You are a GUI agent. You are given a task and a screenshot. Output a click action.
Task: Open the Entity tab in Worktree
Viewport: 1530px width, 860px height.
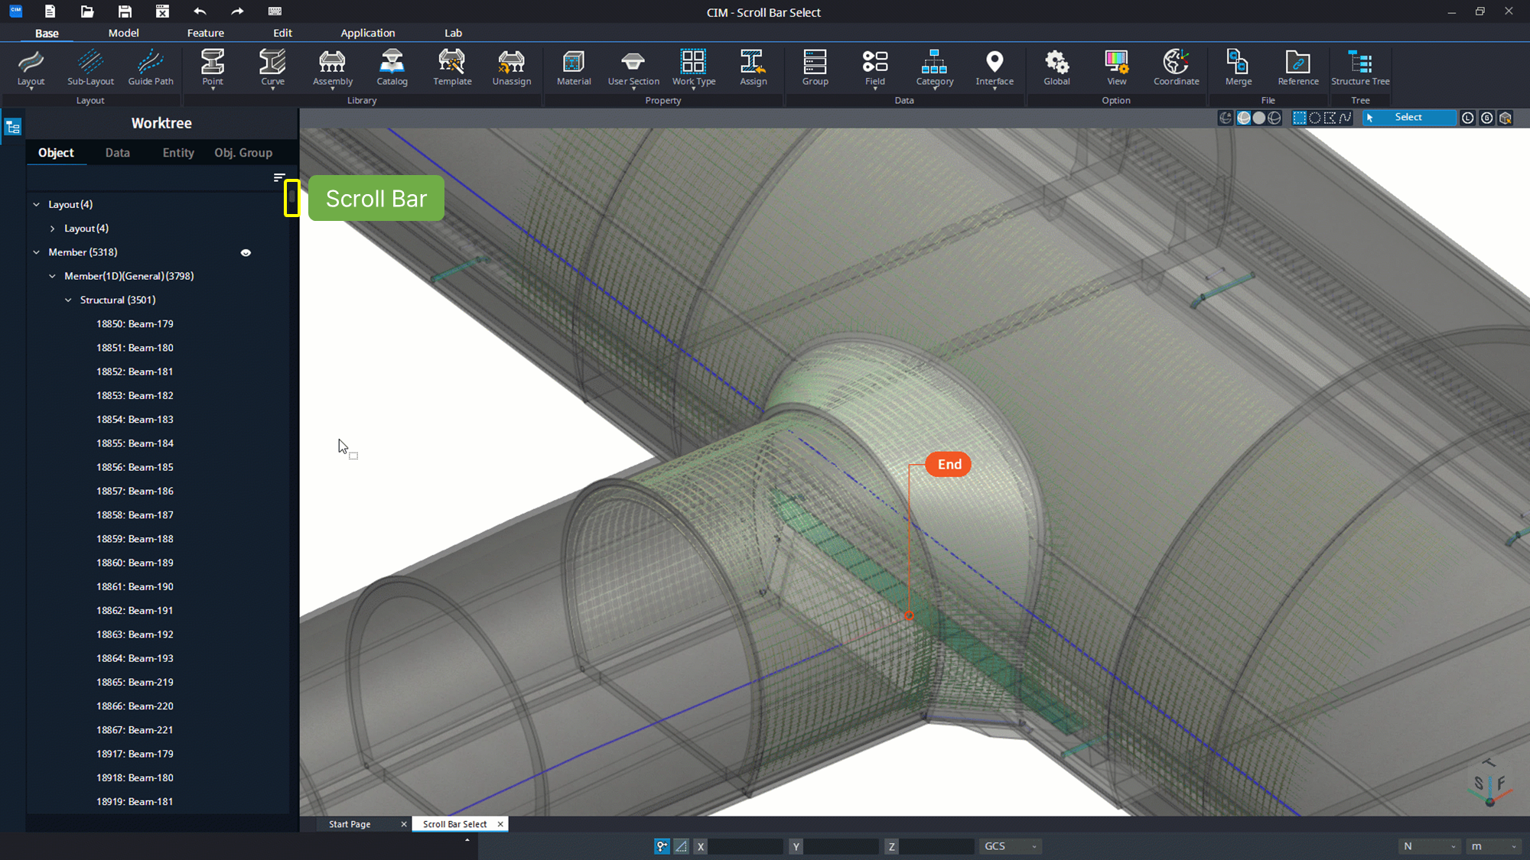point(177,153)
